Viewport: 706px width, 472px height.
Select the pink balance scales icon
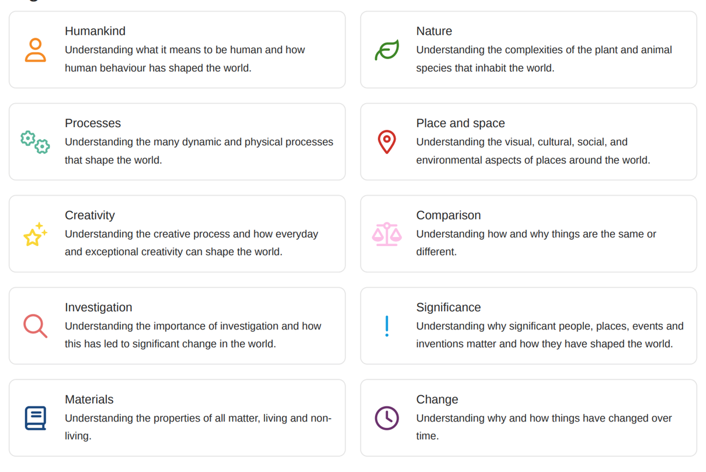pyautogui.click(x=387, y=234)
